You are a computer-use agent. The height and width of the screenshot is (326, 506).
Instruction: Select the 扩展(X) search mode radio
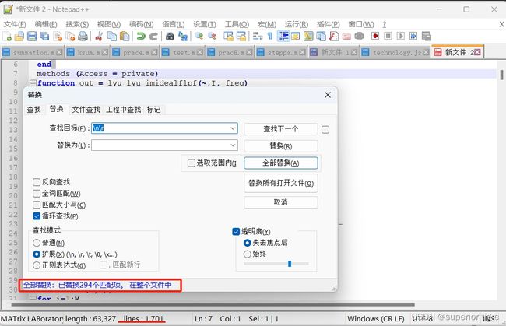[x=37, y=254]
